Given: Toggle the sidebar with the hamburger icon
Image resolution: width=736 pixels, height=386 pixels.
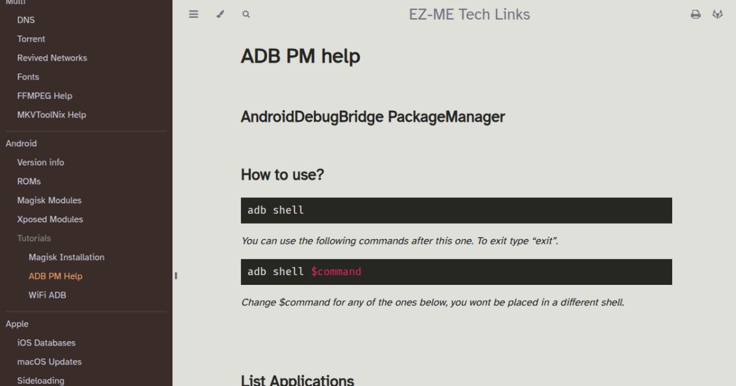Looking at the screenshot, I should pos(194,14).
